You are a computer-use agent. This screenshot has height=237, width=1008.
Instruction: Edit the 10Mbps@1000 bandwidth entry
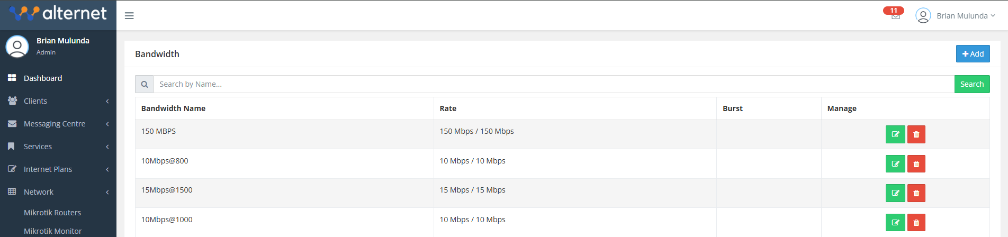[895, 223]
